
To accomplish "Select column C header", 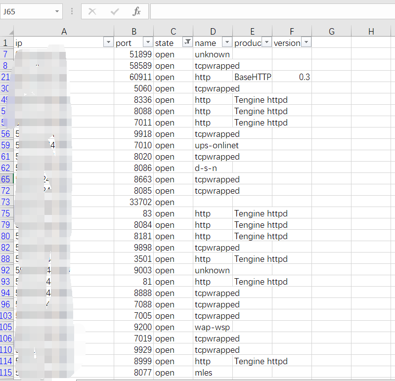I will click(174, 32).
